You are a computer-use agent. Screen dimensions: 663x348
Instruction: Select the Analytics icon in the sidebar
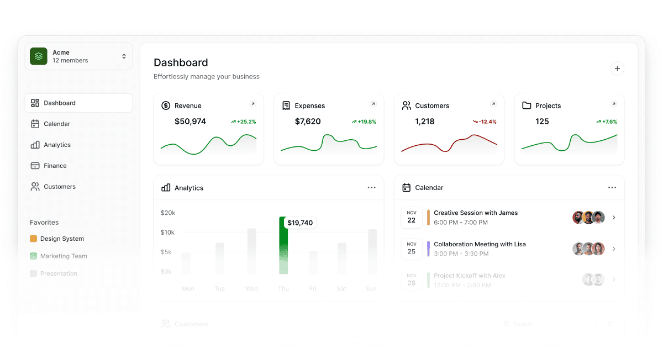[x=35, y=145]
